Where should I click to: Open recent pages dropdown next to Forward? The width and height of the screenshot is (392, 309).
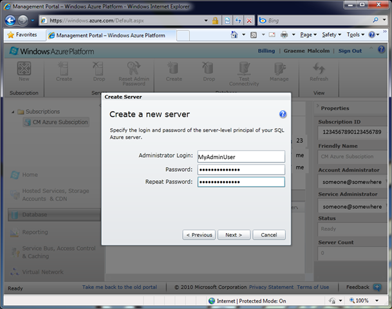pos(32,21)
